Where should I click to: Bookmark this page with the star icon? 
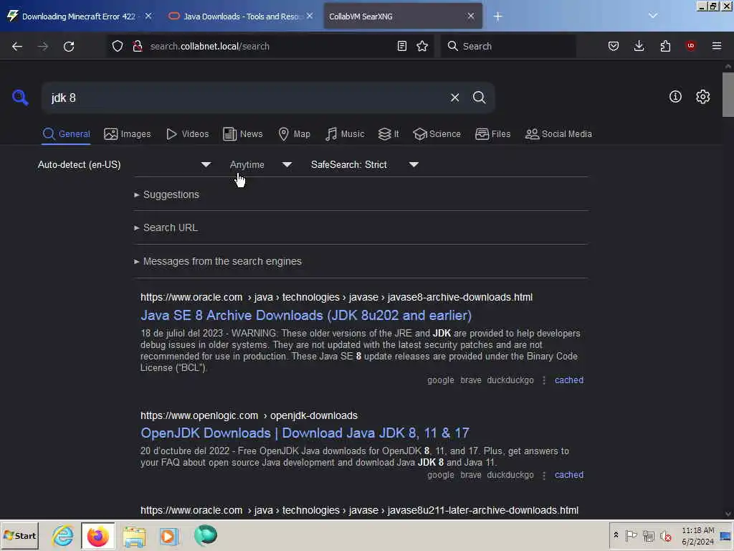click(422, 46)
